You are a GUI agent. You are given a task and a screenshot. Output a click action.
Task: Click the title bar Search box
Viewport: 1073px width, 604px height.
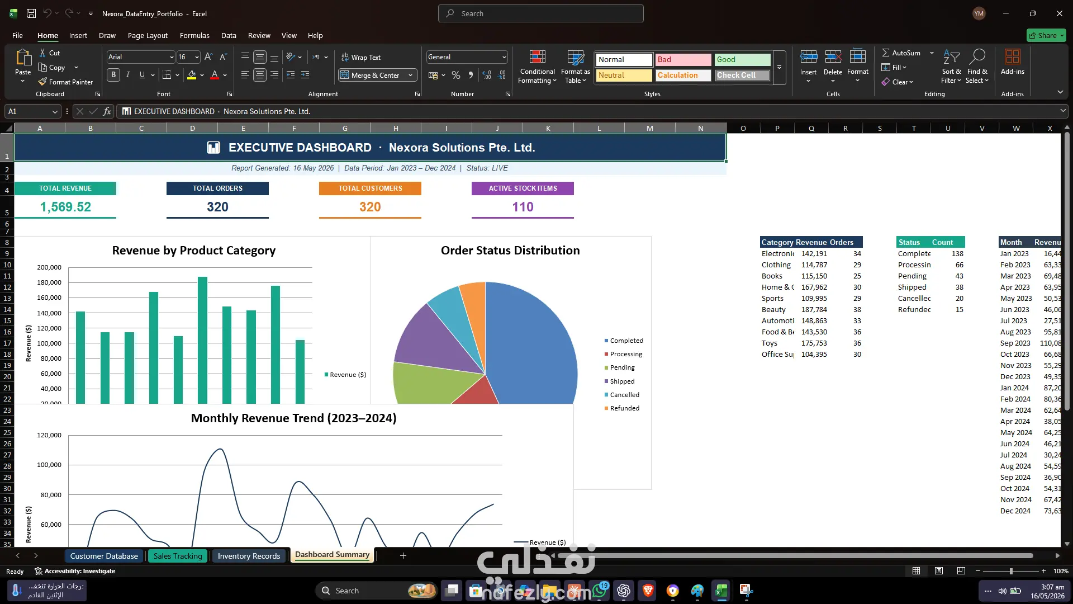pyautogui.click(x=540, y=13)
